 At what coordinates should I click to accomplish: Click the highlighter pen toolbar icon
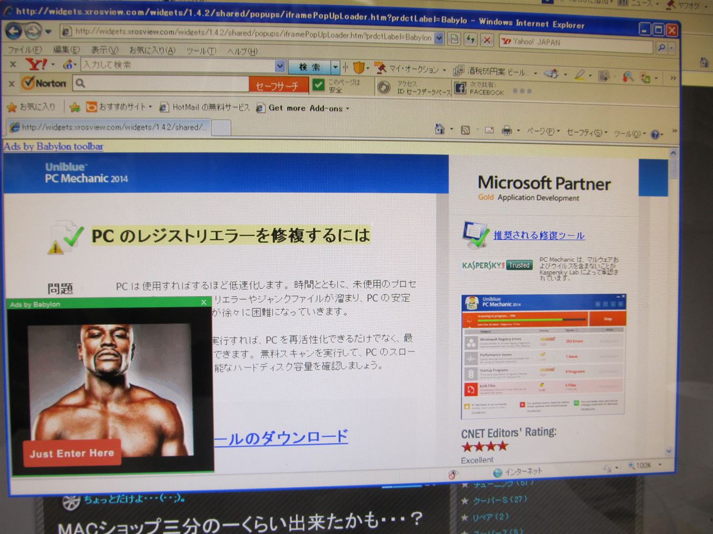tap(580, 74)
